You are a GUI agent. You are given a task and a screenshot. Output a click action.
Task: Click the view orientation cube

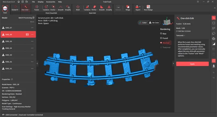pyautogui.click(x=167, y=22)
